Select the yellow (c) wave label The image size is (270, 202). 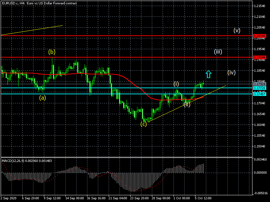pos(144,124)
